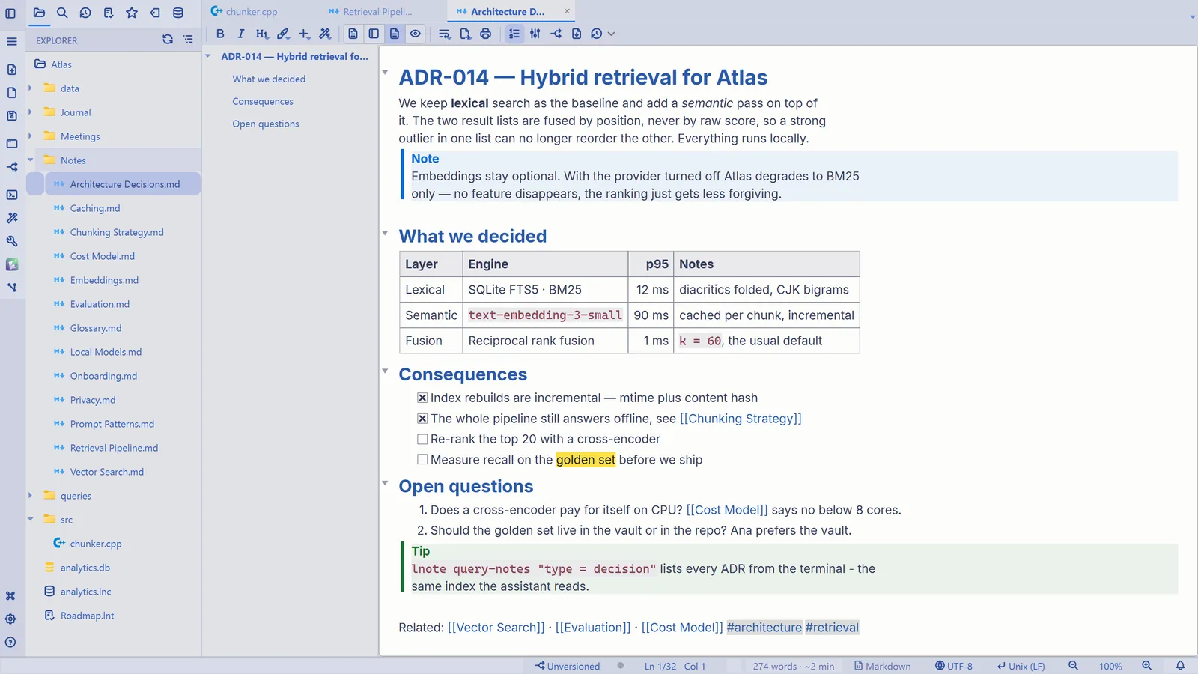Toggle bold formatting in the editor toolbar

coord(220,34)
